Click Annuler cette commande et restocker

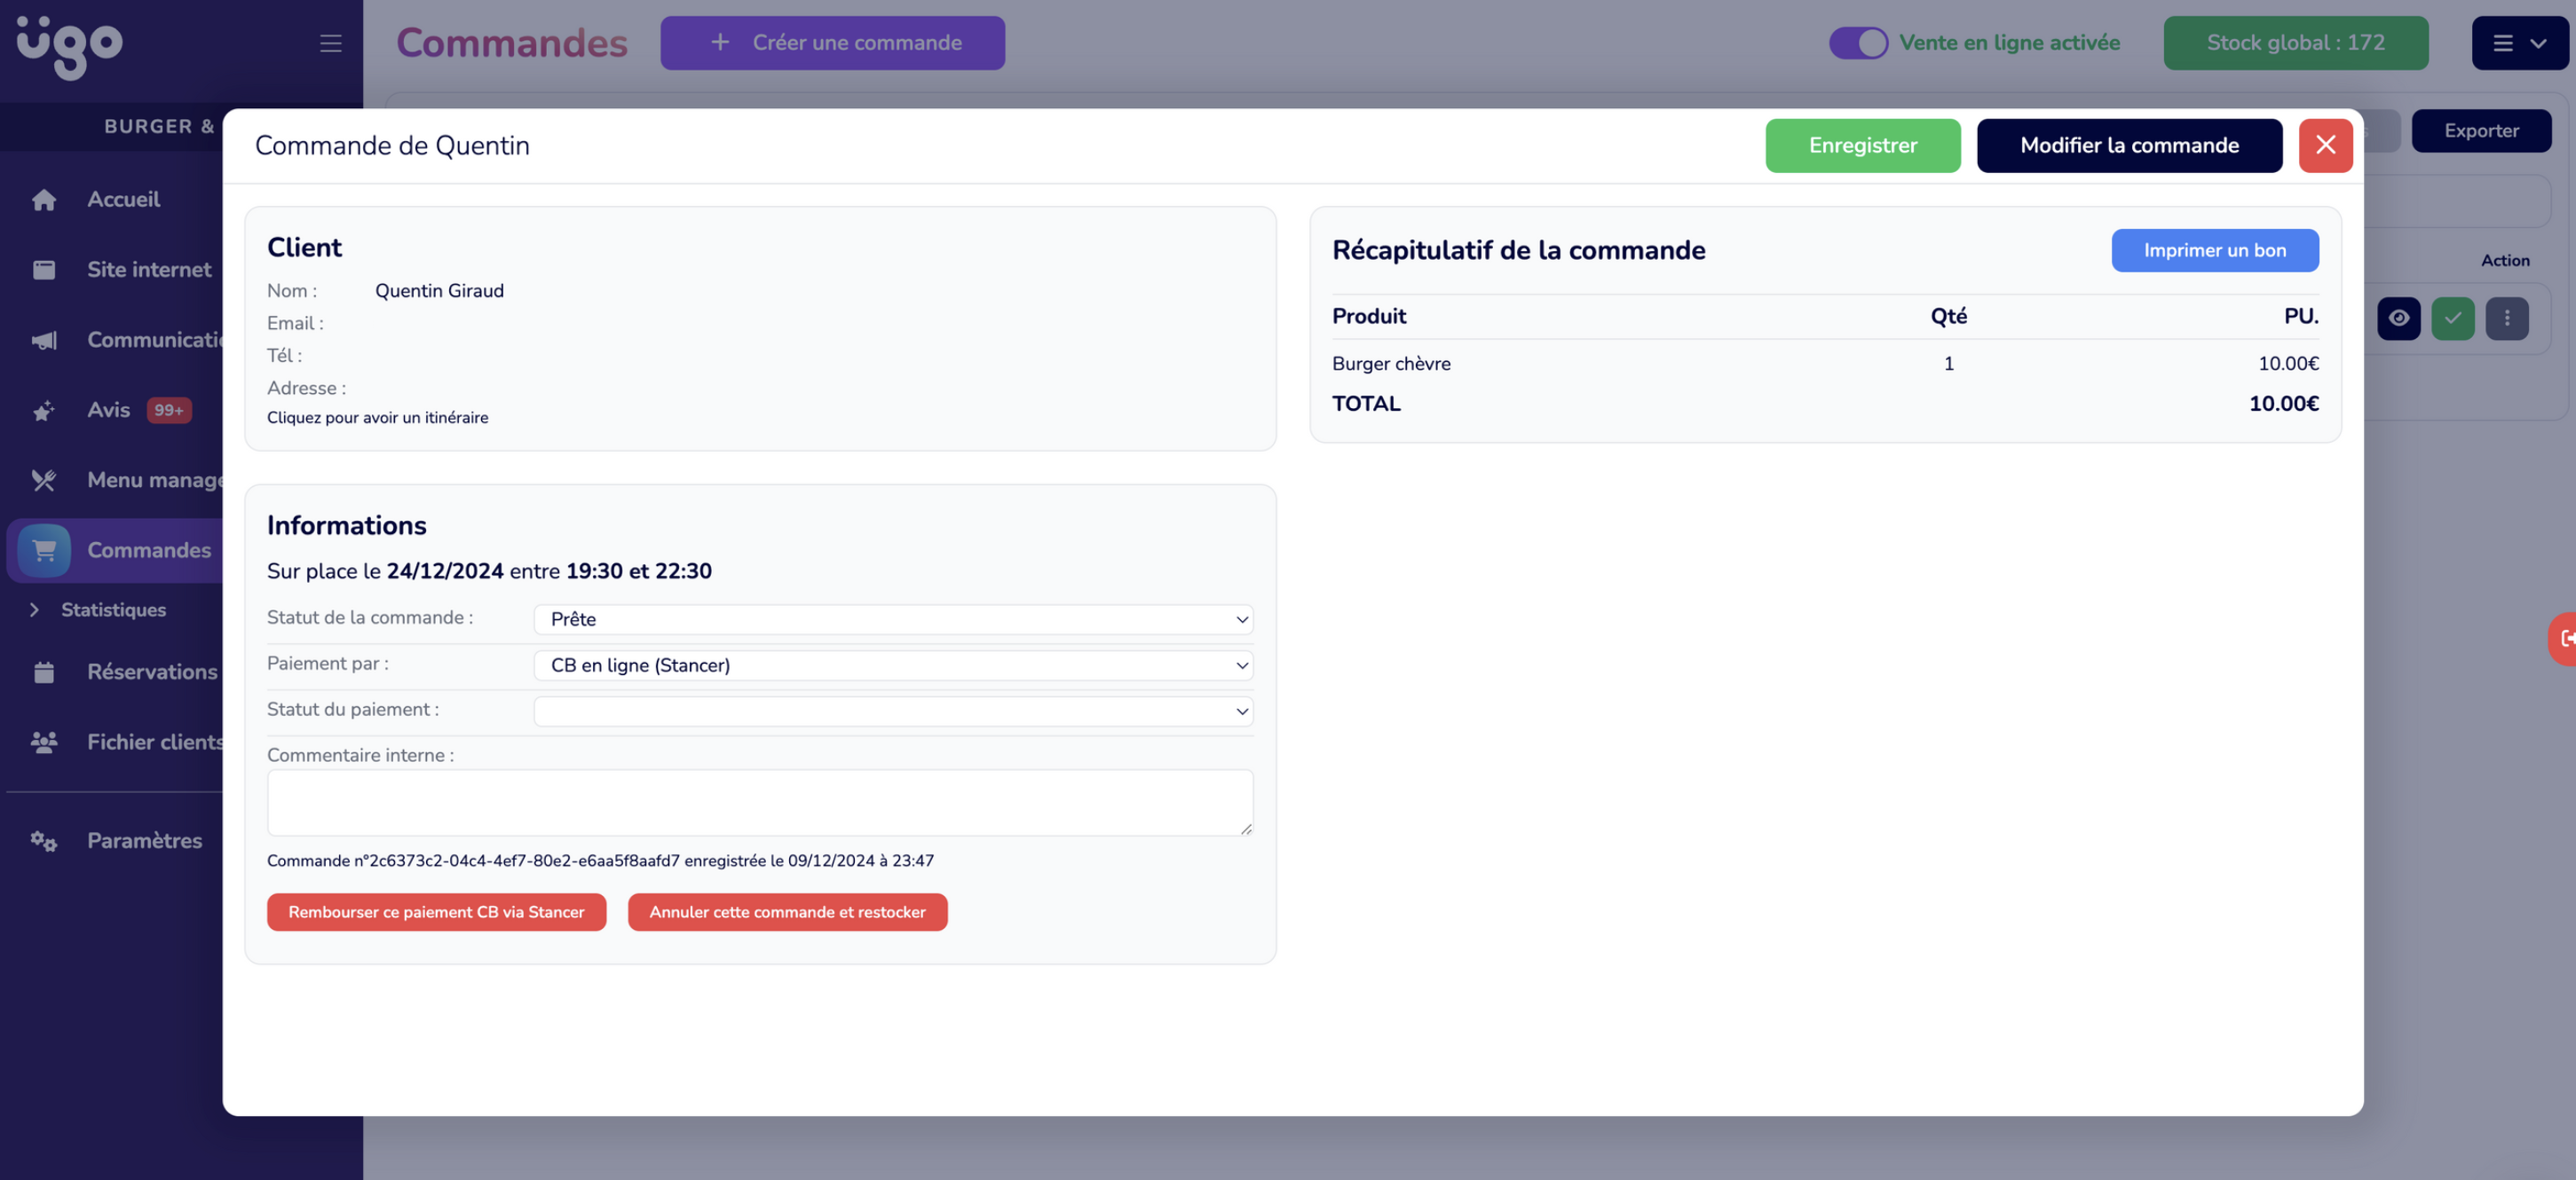(787, 912)
